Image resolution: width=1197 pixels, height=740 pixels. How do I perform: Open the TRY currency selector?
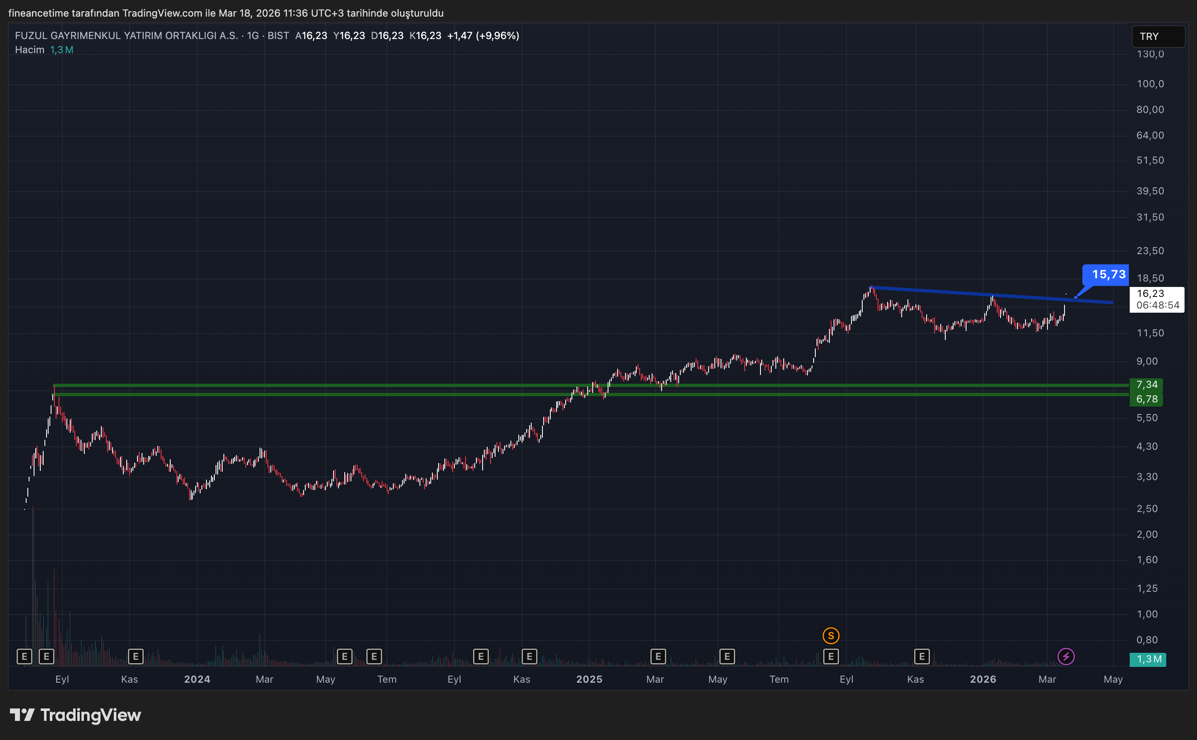[x=1158, y=36]
